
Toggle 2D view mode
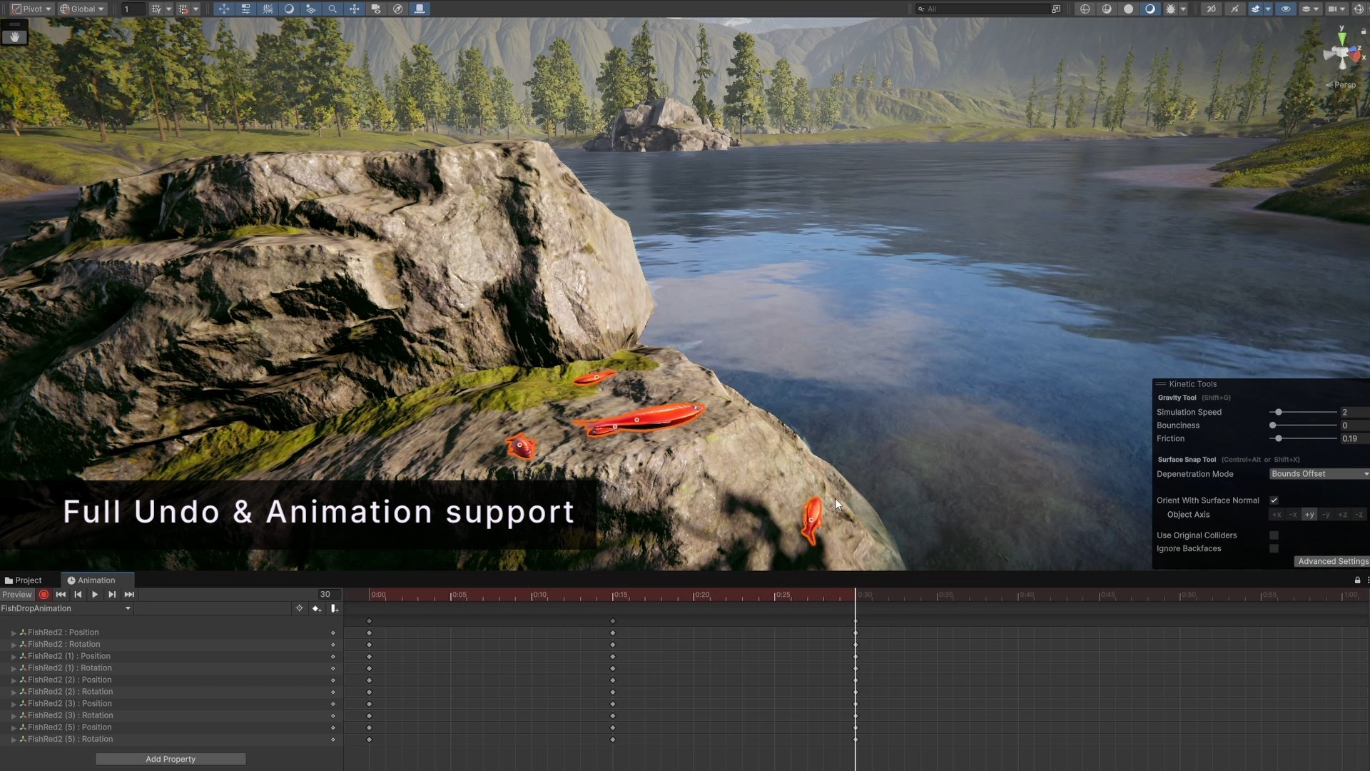1211,9
